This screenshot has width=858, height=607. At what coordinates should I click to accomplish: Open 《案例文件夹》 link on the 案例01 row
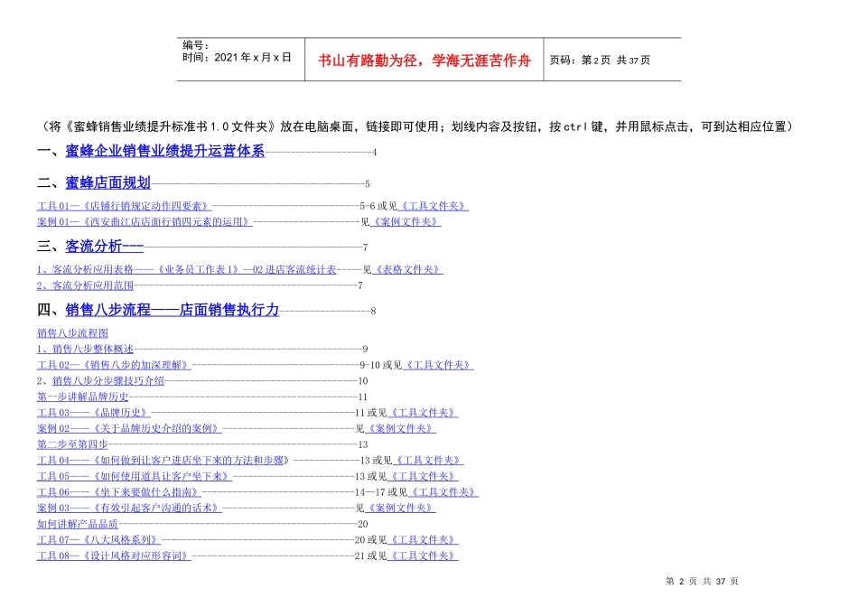click(406, 222)
